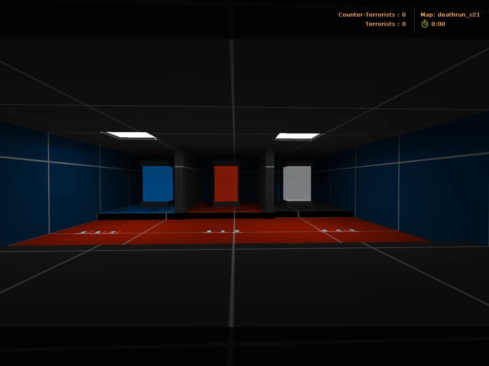Click the round timer stopwatch icon
The height and width of the screenshot is (366, 489).
(424, 24)
